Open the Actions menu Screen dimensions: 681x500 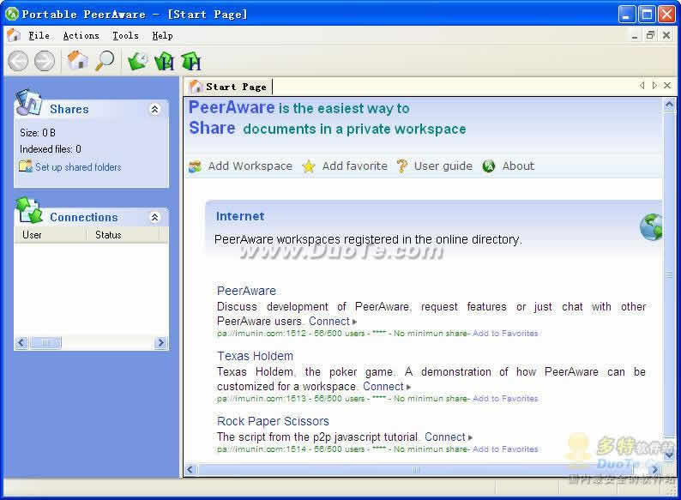[81, 36]
